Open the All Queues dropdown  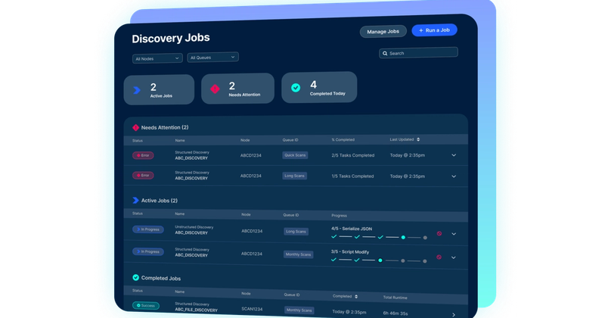[213, 58]
